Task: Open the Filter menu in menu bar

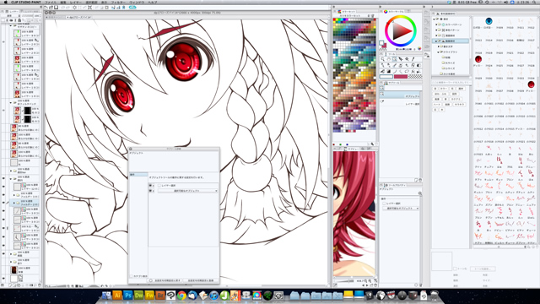Action: tap(118, 2)
